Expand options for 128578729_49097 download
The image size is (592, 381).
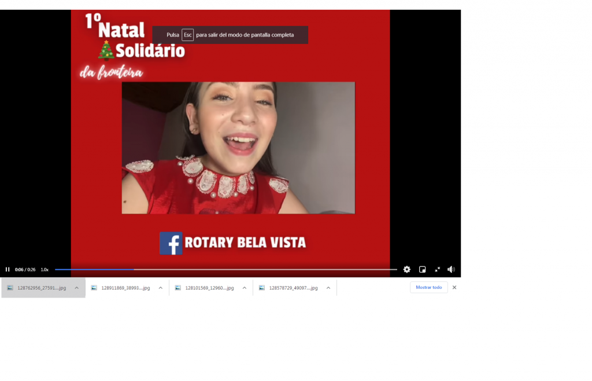point(328,288)
